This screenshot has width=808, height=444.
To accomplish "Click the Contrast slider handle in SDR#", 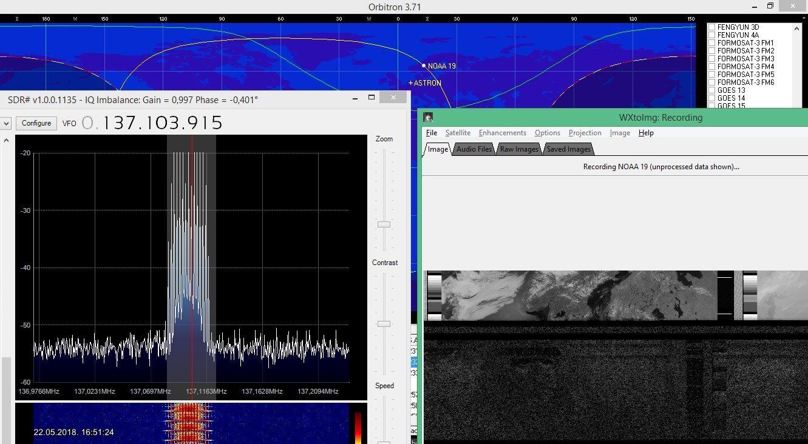I will (x=384, y=324).
